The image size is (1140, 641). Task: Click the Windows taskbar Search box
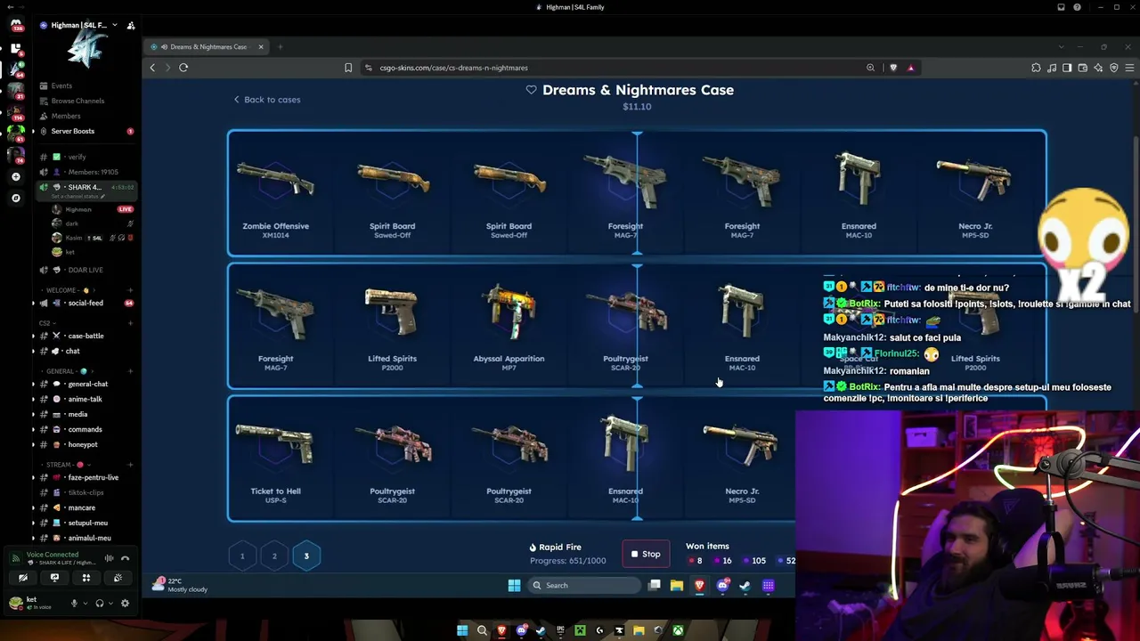pyautogui.click(x=583, y=585)
